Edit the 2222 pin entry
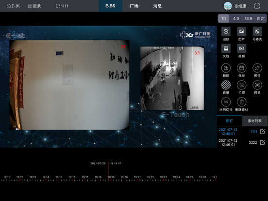The width and height of the screenshot is (268, 201). 262,142
